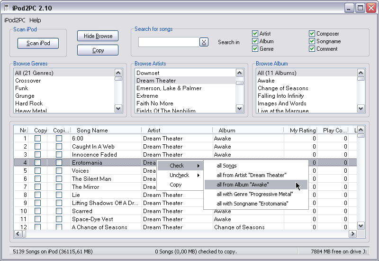Click song list horizontal scroll left arrow
379x261 pixels.
click(18, 234)
